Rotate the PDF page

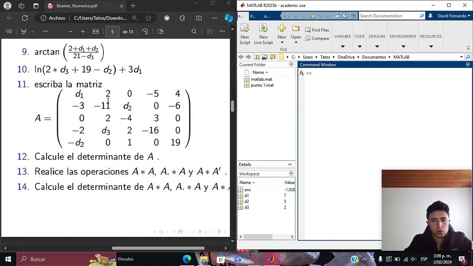pos(145,32)
